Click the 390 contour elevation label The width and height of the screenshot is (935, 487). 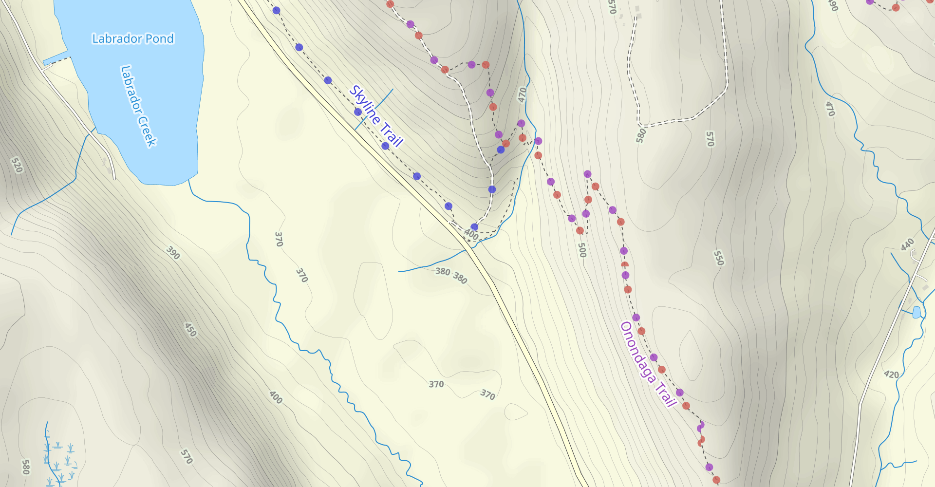tap(173, 253)
